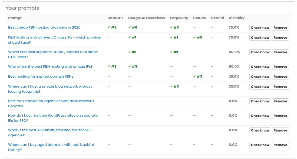This screenshot has height=159, width=297.
Task: Check now for 'Best cheap PBN hosting providers' row
Action: click(x=260, y=28)
